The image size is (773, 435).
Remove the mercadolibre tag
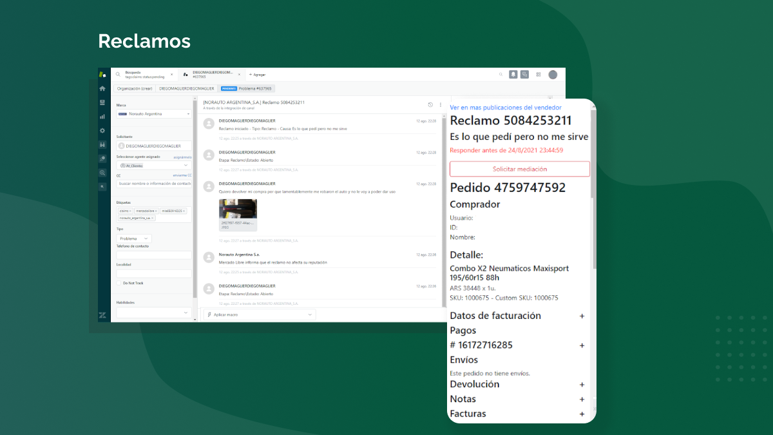(x=156, y=211)
